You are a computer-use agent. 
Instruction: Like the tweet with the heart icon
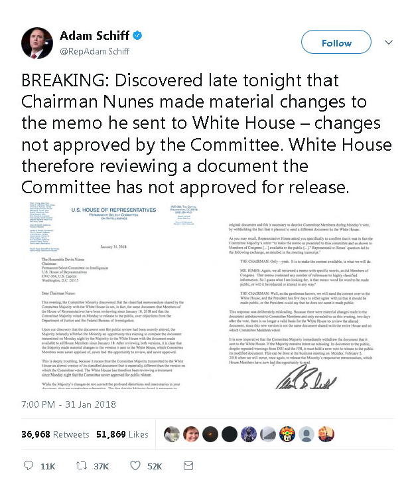click(134, 466)
